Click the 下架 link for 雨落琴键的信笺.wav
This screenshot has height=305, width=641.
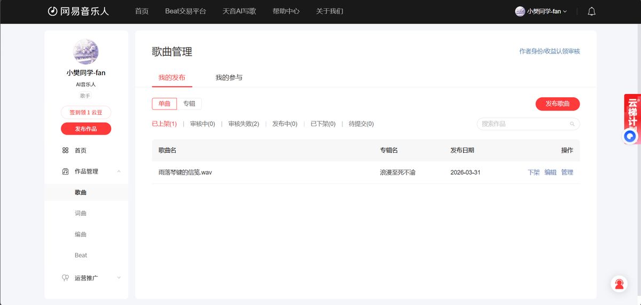(x=533, y=173)
